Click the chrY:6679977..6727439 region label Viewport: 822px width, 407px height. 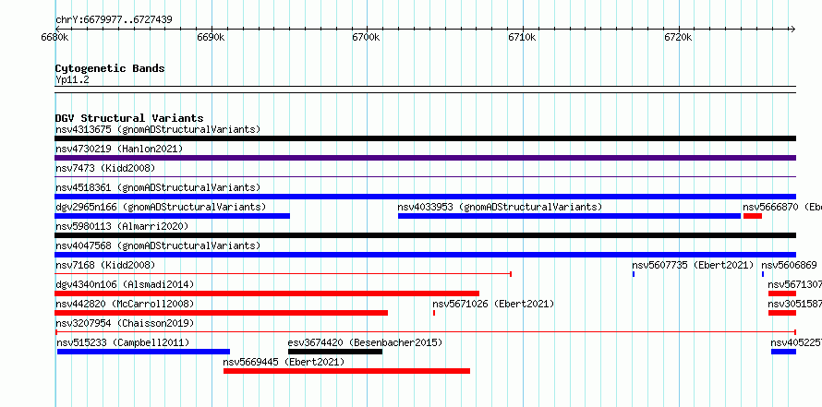point(114,20)
